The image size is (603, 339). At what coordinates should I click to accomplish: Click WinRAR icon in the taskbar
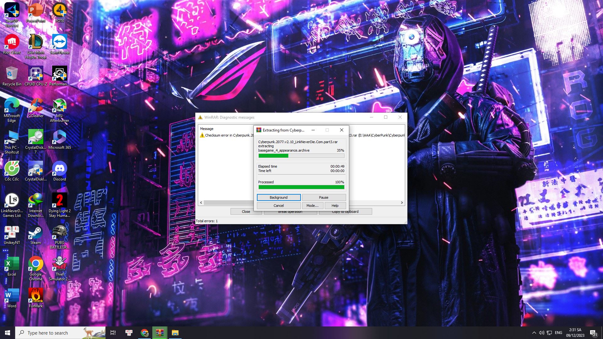[160, 333]
